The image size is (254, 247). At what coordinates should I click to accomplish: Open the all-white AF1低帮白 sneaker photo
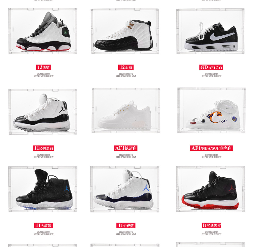pos(126,110)
